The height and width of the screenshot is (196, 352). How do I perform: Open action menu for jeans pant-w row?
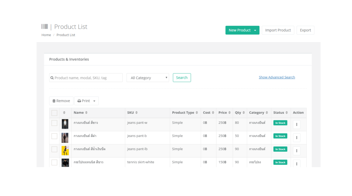tap(297, 124)
